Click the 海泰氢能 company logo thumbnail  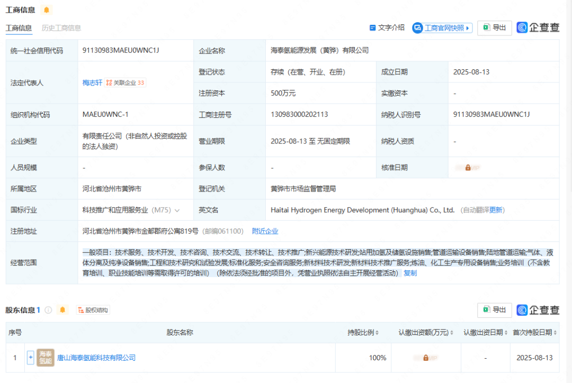tap(46, 358)
